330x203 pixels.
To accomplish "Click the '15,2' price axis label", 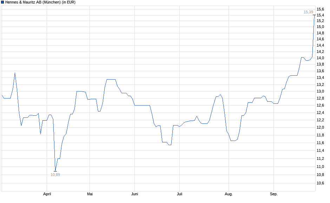I will coord(320,21).
